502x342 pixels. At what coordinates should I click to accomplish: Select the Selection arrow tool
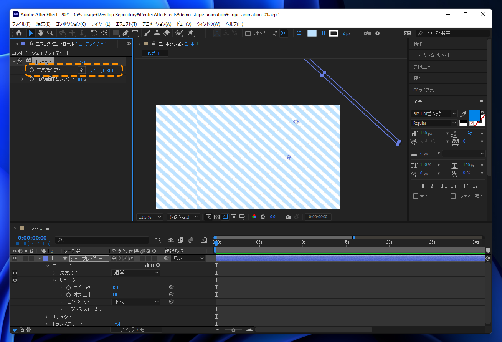click(x=31, y=33)
